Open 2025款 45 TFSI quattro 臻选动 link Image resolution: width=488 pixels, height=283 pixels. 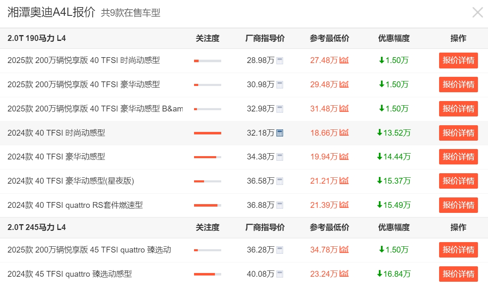89,250
